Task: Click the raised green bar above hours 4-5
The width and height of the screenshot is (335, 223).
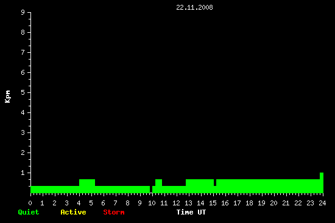Action: click(x=87, y=182)
